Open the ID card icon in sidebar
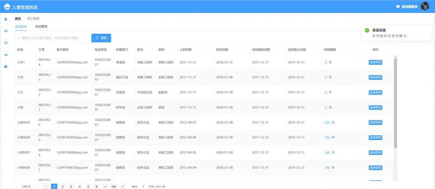435x189 pixels. (6, 31)
